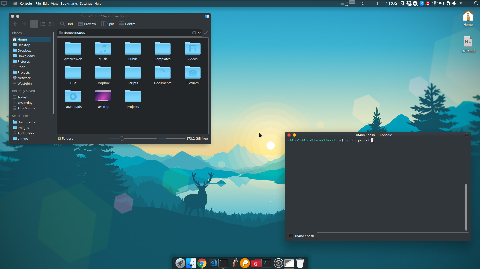
Task: Toggle the Wastebin entry in Places sidebar
Action: pyautogui.click(x=24, y=83)
